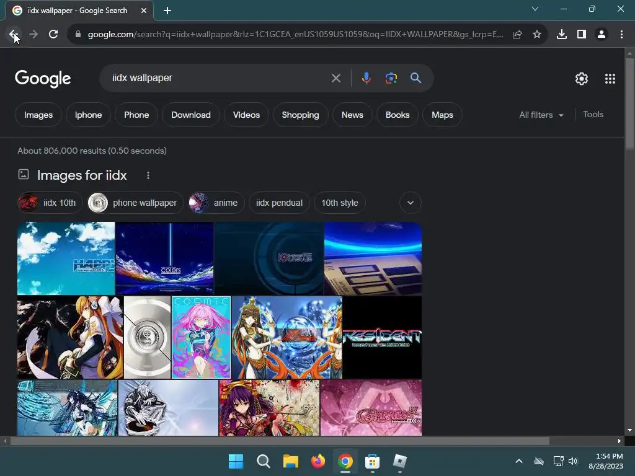This screenshot has width=635, height=476.
Task: Select the Download filter chip
Action: [x=191, y=115]
